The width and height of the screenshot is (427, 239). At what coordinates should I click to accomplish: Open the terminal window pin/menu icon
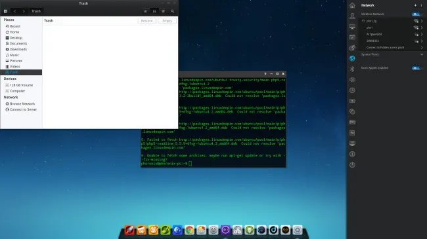click(x=265, y=73)
